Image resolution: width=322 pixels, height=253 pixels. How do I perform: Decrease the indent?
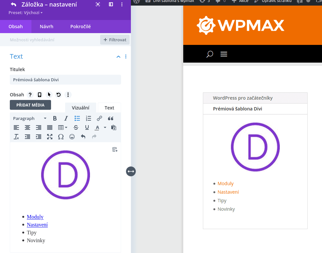pyautogui.click(x=27, y=137)
